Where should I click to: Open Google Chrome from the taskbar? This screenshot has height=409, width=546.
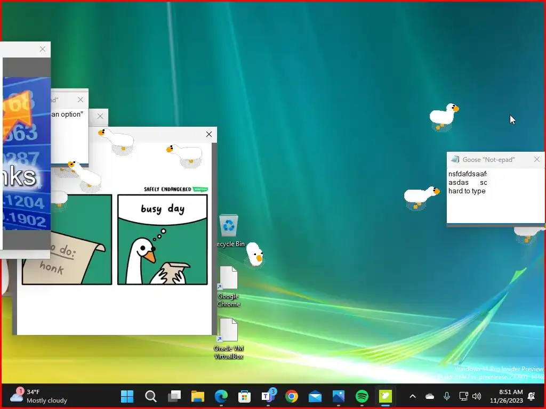292,396
